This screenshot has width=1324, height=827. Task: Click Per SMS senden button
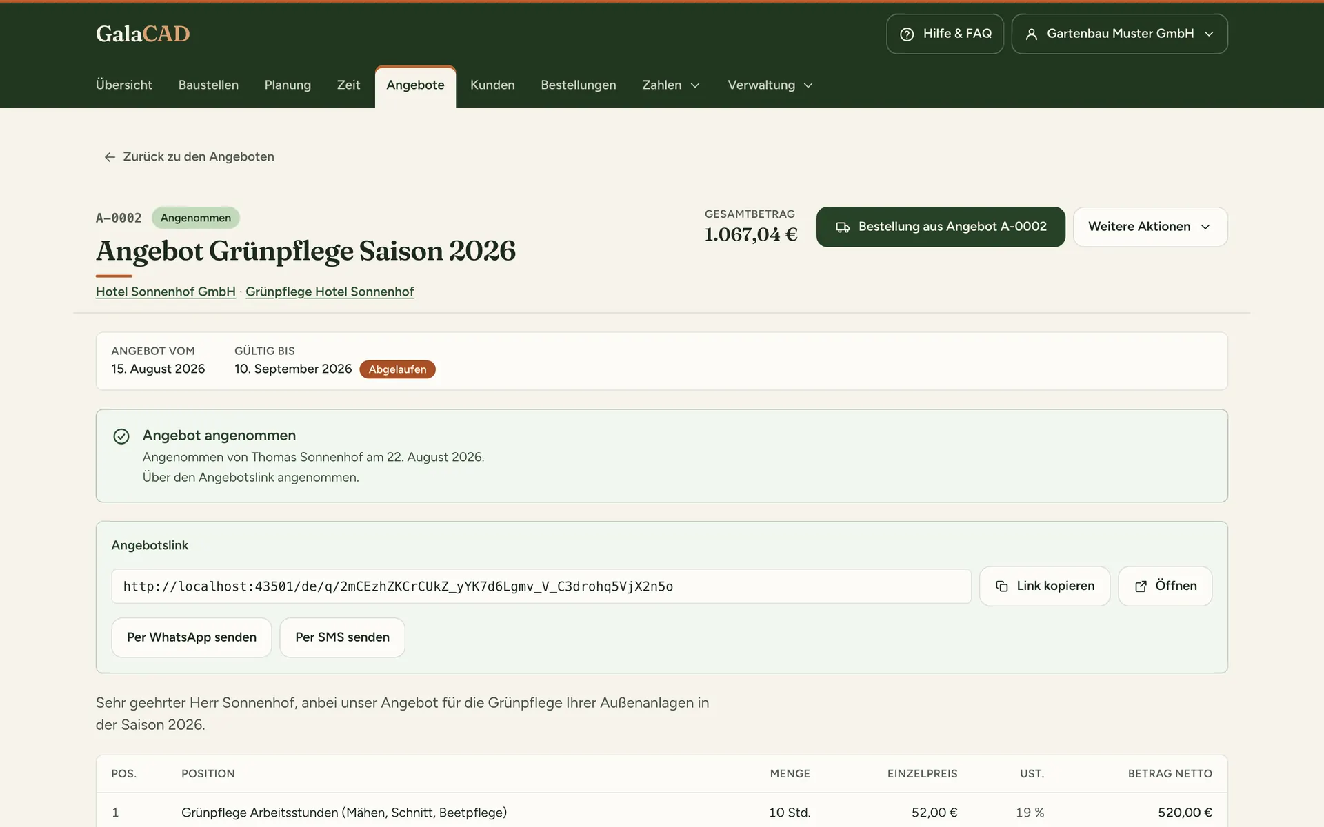tap(342, 637)
